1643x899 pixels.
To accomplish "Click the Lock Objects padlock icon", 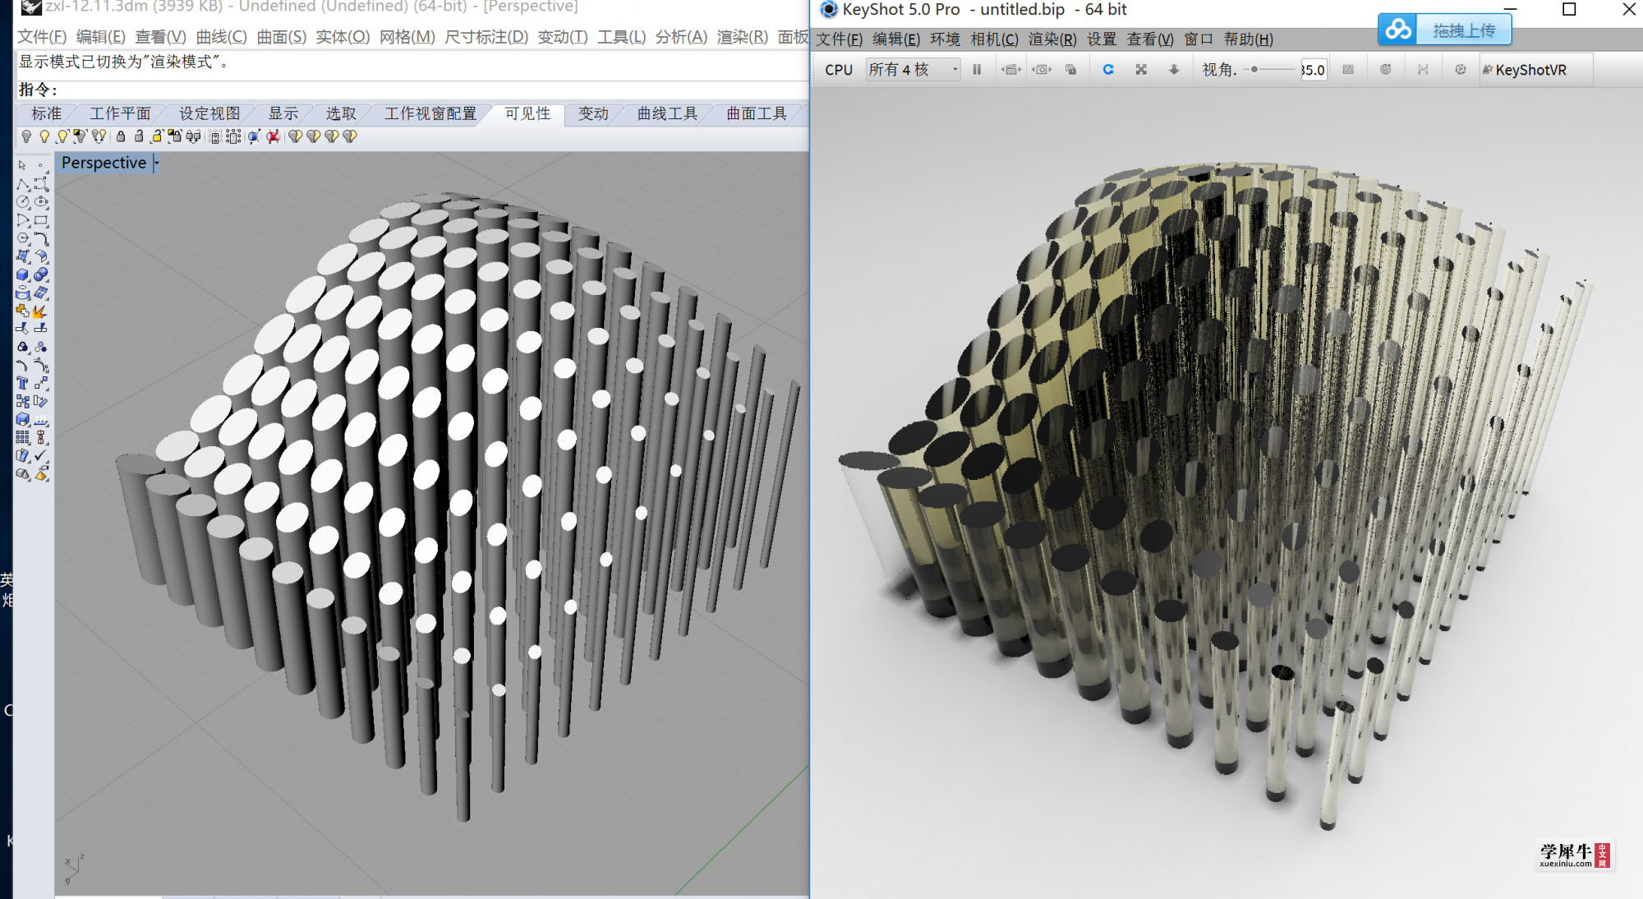I will [121, 136].
